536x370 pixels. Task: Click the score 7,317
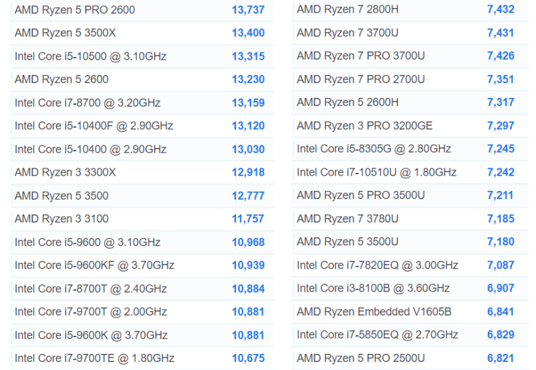(x=500, y=103)
